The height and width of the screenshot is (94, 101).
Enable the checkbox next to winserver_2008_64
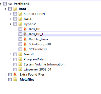pyautogui.click(x=15, y=69)
